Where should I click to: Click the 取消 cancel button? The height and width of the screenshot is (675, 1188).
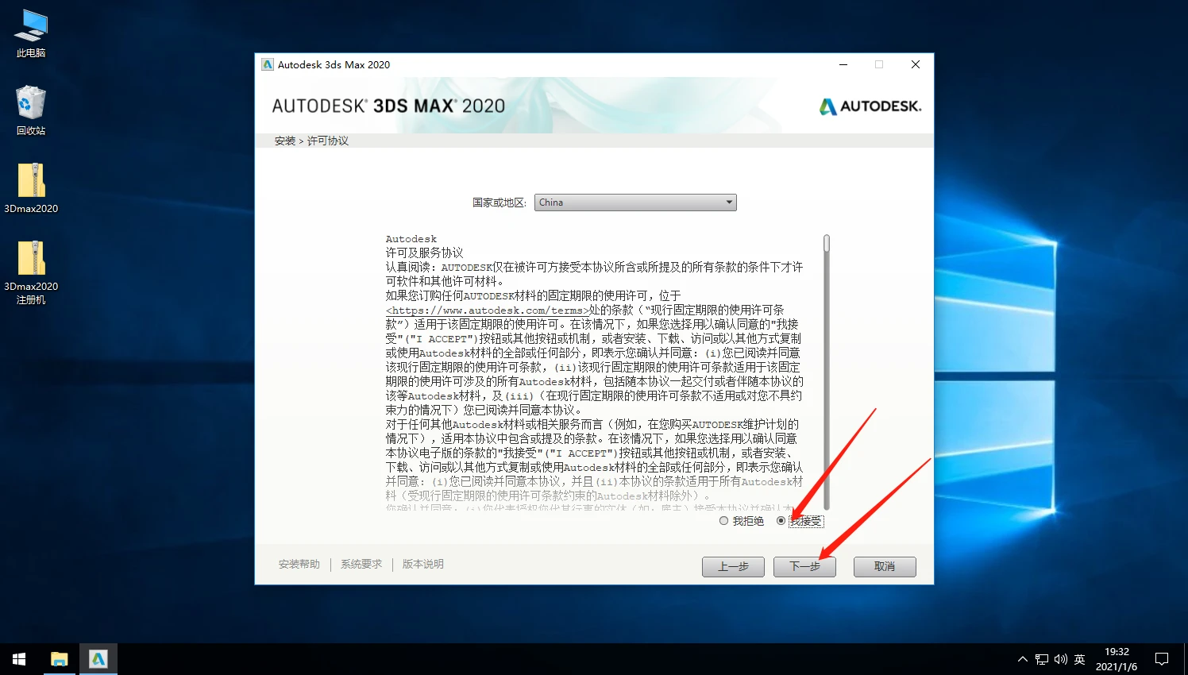coord(885,566)
